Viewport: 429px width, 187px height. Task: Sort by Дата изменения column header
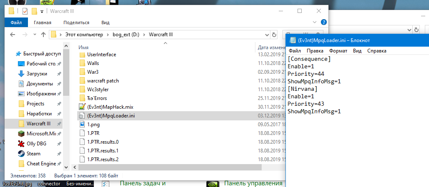272,47
